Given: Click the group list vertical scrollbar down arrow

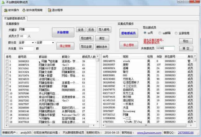Looking at the screenshot, I should pyautogui.click(x=98, y=121).
